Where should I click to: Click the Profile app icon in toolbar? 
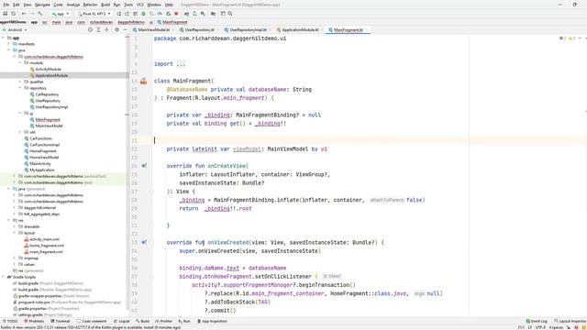[160, 14]
